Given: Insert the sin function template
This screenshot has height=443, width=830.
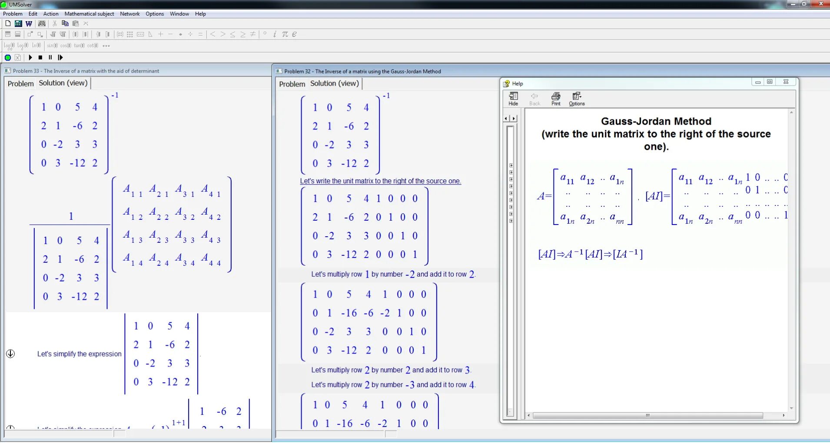Looking at the screenshot, I should coord(52,46).
